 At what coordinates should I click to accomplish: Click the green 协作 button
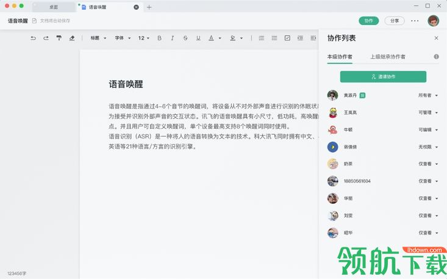pos(368,21)
